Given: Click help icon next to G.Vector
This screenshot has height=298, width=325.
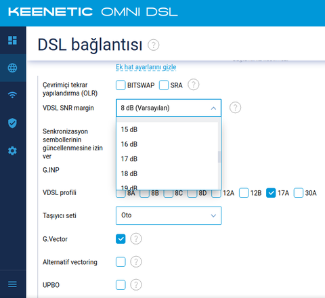Looking at the screenshot, I should tap(136, 239).
